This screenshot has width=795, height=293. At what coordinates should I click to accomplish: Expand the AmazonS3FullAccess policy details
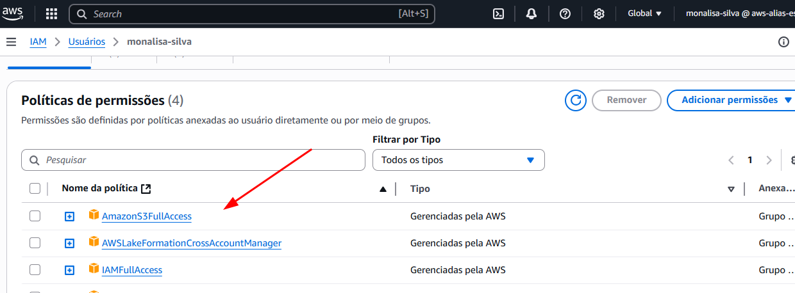[x=69, y=216]
